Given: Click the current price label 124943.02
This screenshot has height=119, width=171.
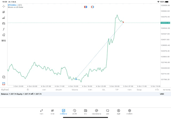Looking at the screenshot, I should click(165, 23).
